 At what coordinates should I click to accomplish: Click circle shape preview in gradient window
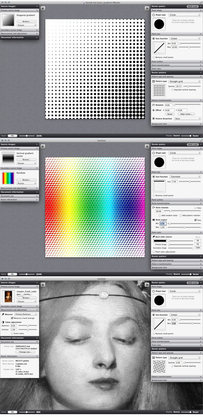click(159, 24)
